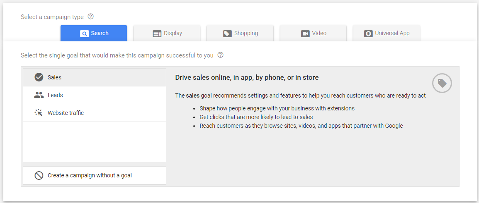Click the Display tab's window icon
This screenshot has height=203, width=479.
coord(157,33)
